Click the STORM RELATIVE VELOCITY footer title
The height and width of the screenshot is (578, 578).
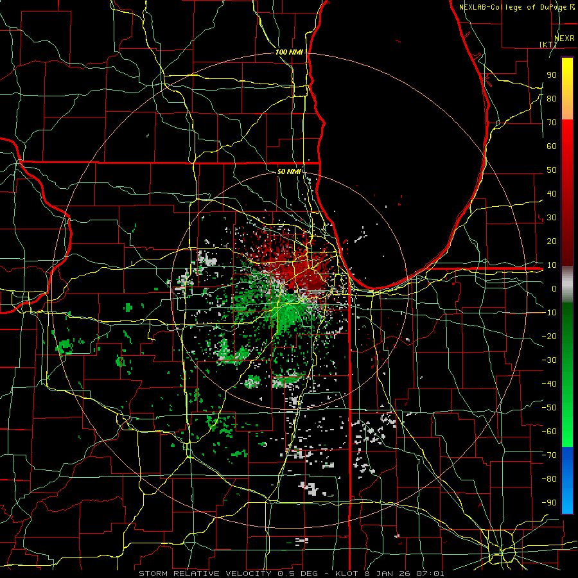(x=205, y=574)
